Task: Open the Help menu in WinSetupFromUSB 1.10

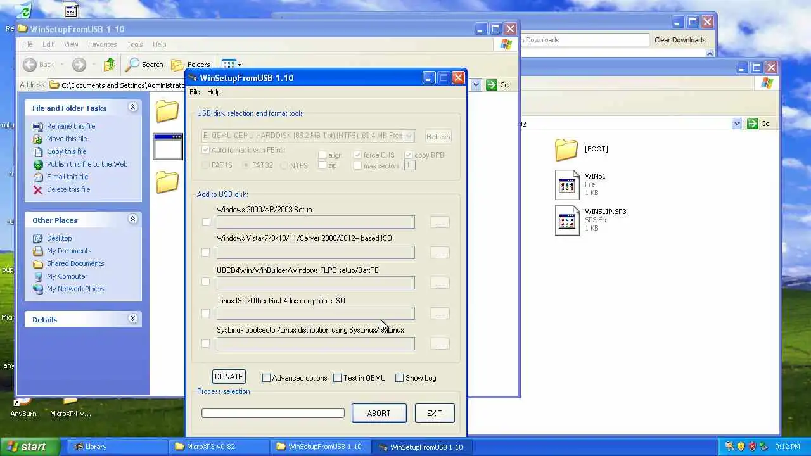Action: click(x=214, y=92)
